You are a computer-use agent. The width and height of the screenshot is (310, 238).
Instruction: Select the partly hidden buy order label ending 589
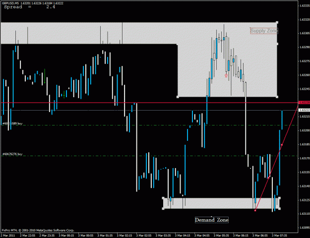pos(12,123)
